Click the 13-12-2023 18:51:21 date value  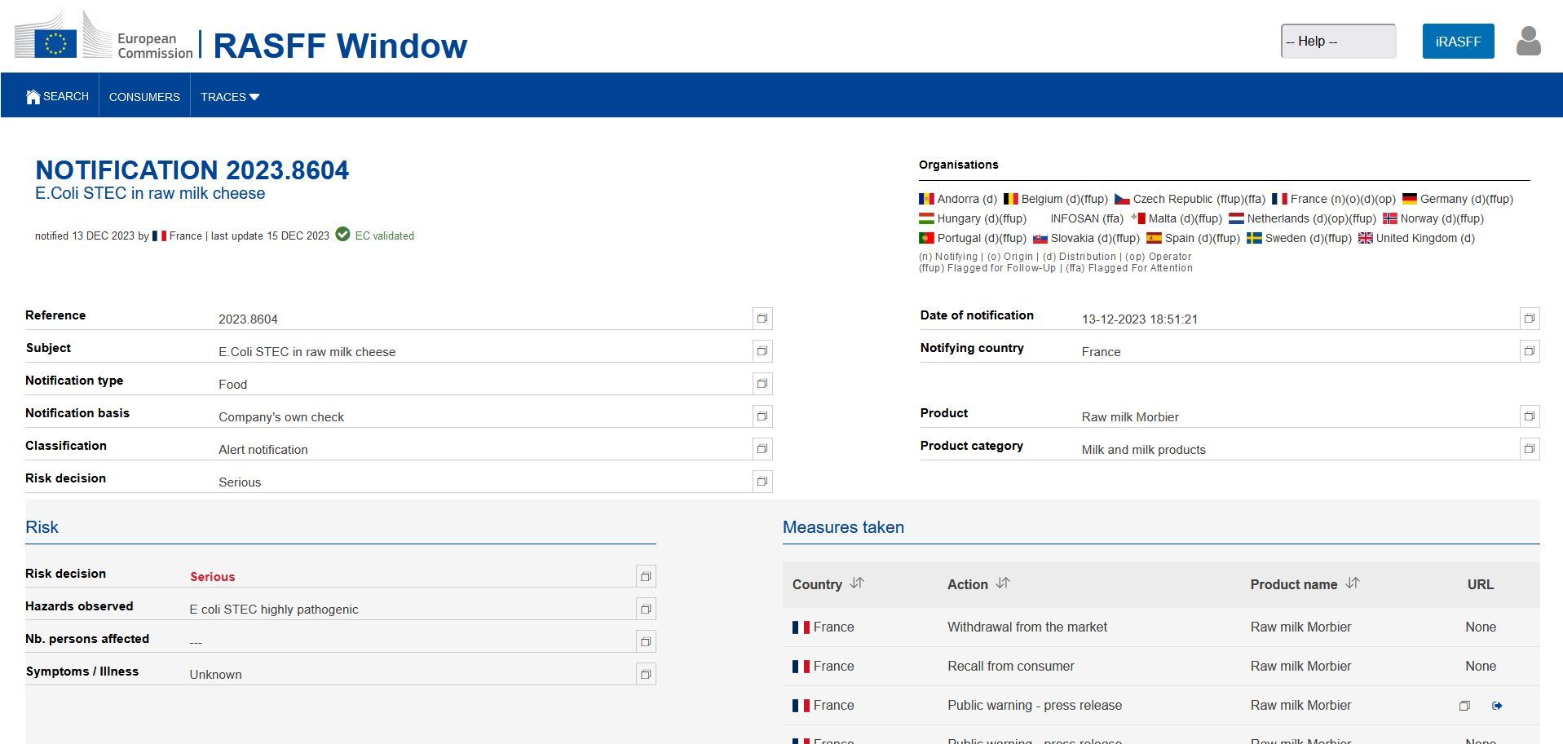1140,319
